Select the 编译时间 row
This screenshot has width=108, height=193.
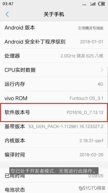pyautogui.click(x=54, y=155)
